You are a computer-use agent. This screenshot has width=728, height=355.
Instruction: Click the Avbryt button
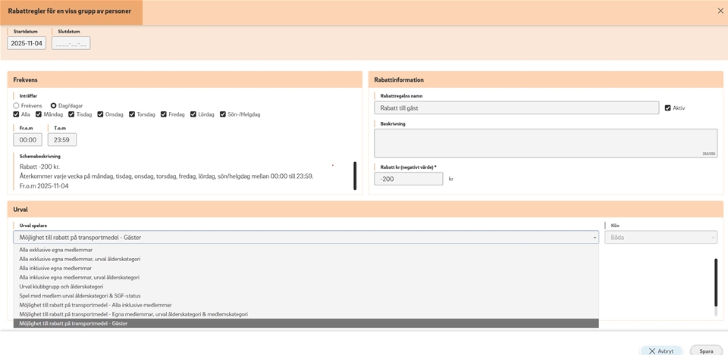tap(661, 351)
